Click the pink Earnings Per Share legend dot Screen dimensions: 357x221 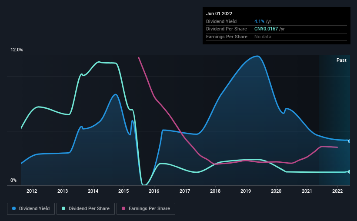pos(123,208)
